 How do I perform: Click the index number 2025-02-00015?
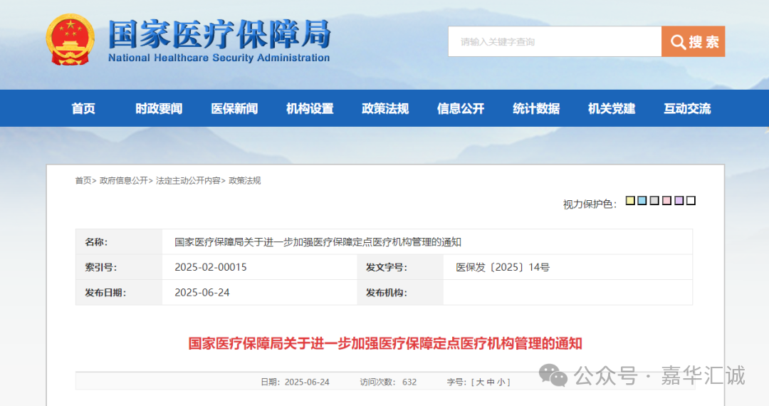pyautogui.click(x=211, y=267)
